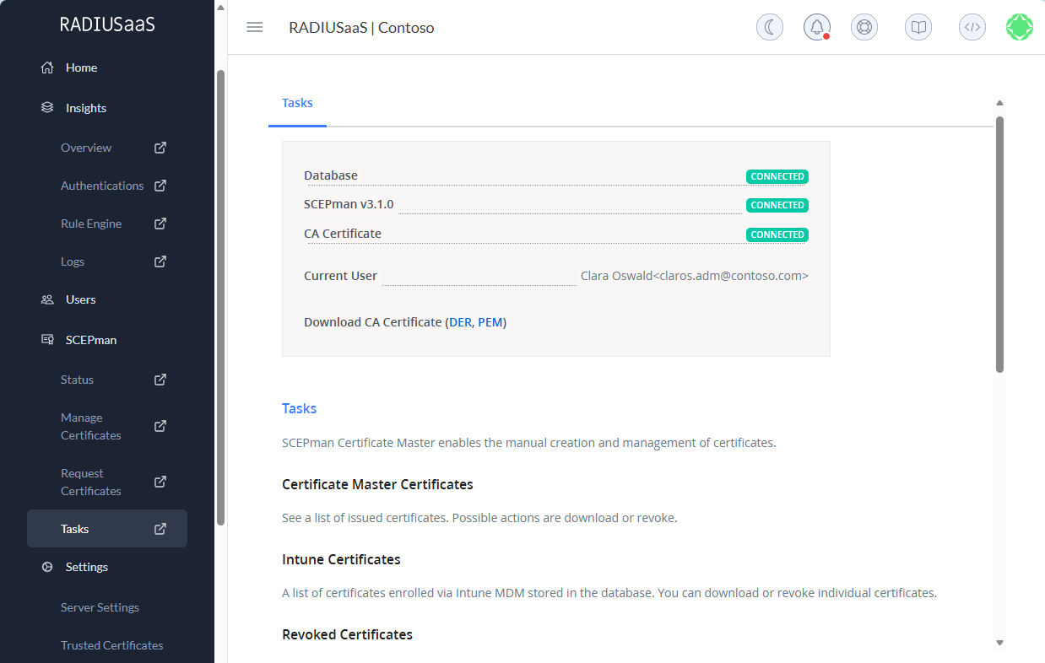This screenshot has height=663, width=1045.
Task: Click the green user avatar icon
Action: pyautogui.click(x=1019, y=26)
